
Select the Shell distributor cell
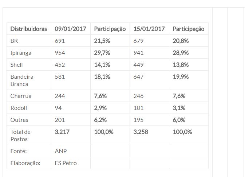pos(29,65)
